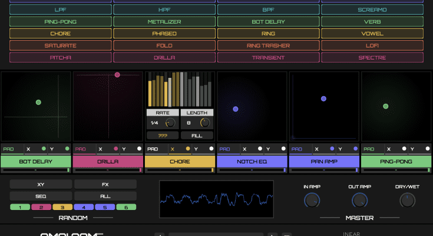The width and height of the screenshot is (433, 236).
Task: Switch the DRILLA slot to PAD mode
Action: coord(80,149)
